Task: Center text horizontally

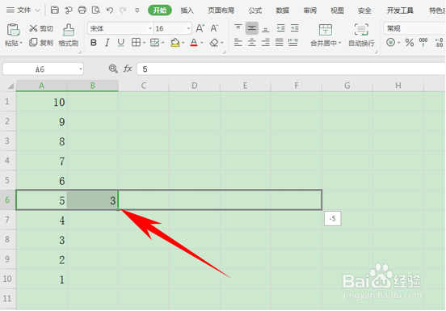Action: 252,43
